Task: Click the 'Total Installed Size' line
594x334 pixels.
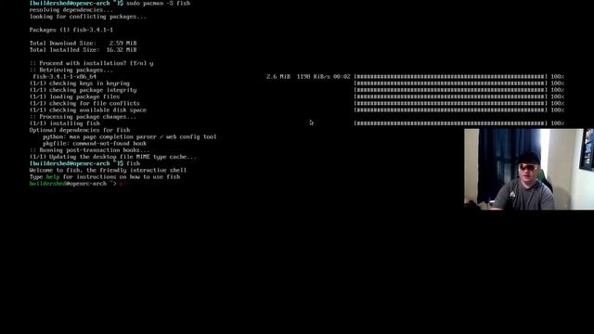Action: (83, 50)
